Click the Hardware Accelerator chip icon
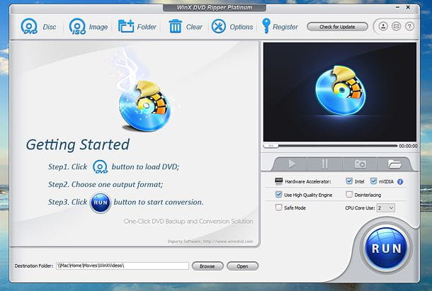 279,181
